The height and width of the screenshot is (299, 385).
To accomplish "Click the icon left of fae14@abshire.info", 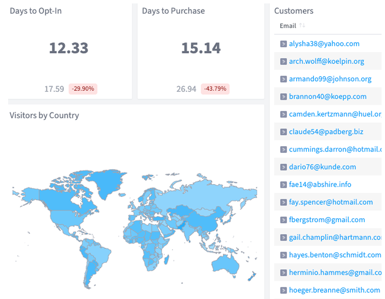I will 283,185.
